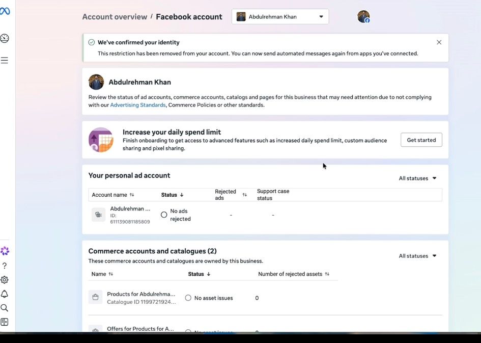
Task: Open Products for Abdulrehma... catalogue
Action: (x=141, y=294)
